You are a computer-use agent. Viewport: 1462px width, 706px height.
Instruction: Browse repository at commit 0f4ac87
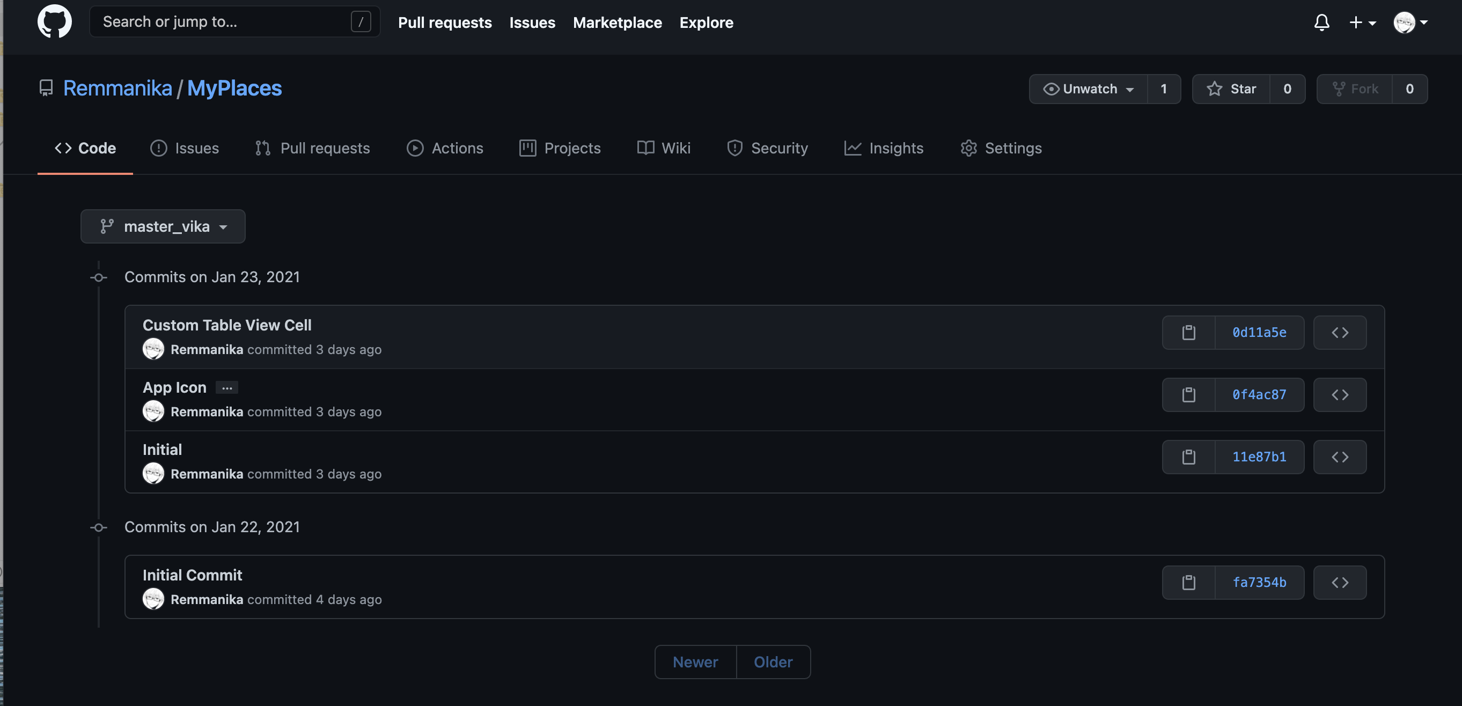pos(1340,394)
